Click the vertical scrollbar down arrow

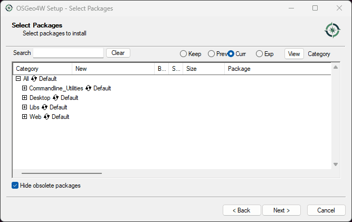pyautogui.click(x=336, y=164)
